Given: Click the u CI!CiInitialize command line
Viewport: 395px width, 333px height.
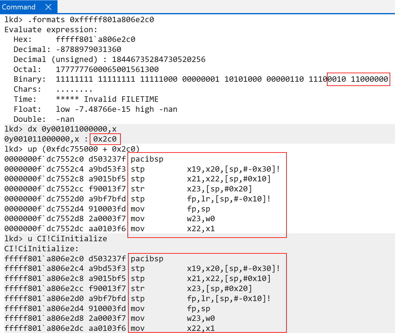Looking at the screenshot, I should click(x=67, y=239).
